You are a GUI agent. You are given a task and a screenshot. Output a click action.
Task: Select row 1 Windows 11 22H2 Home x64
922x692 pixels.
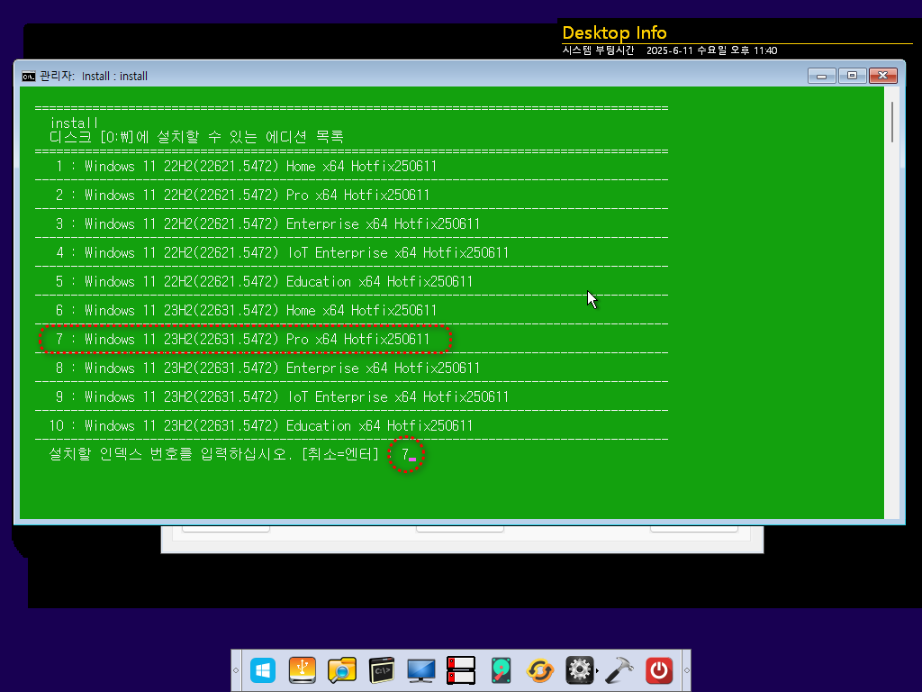(x=246, y=167)
